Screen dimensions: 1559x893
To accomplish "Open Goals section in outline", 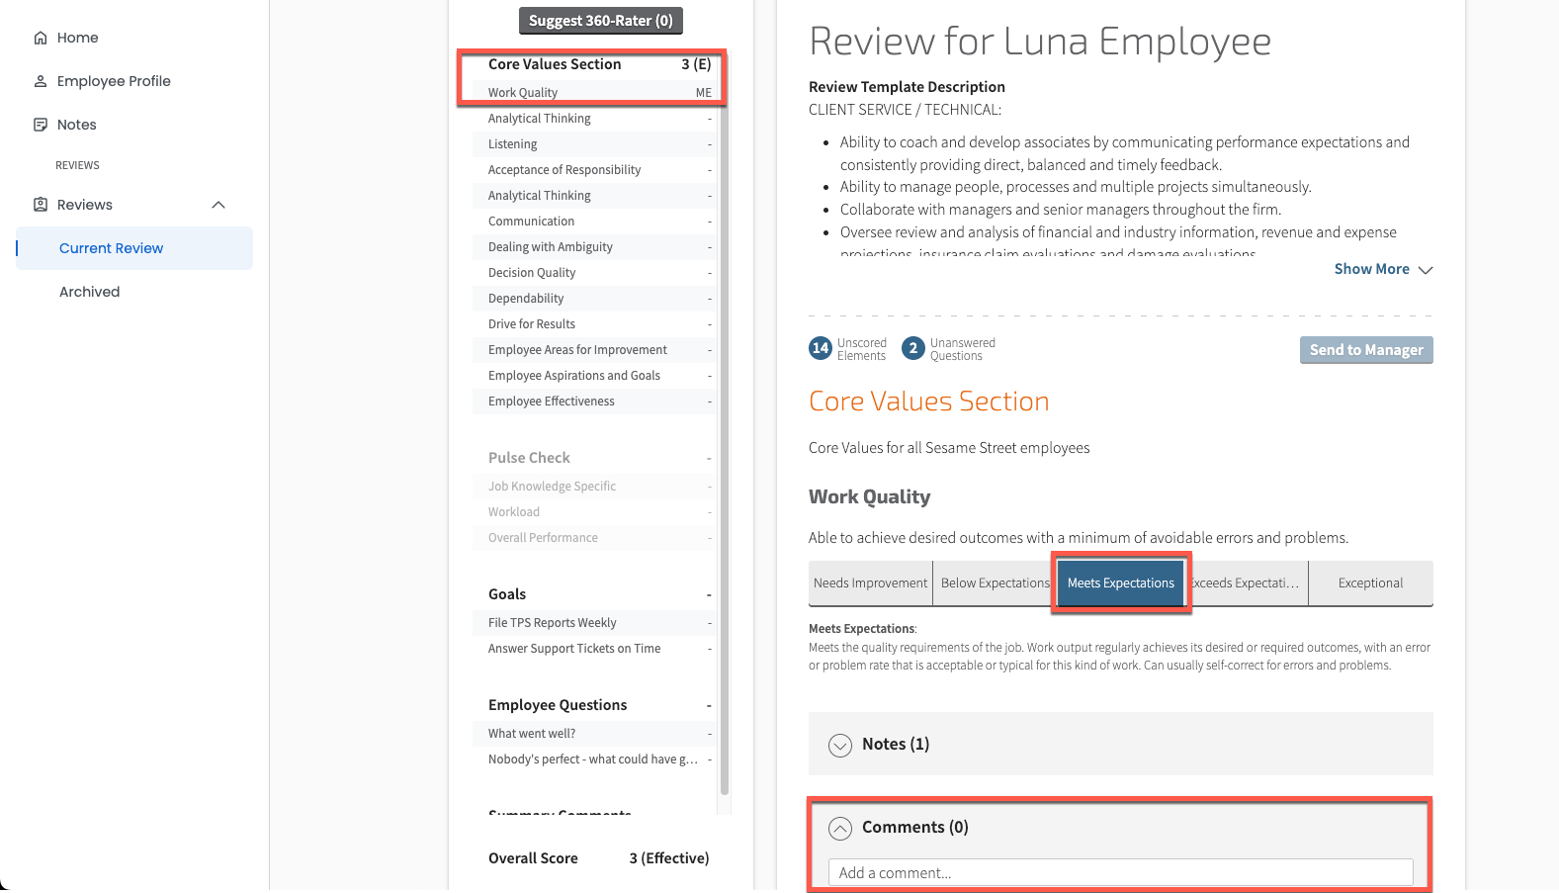I will (x=593, y=594).
